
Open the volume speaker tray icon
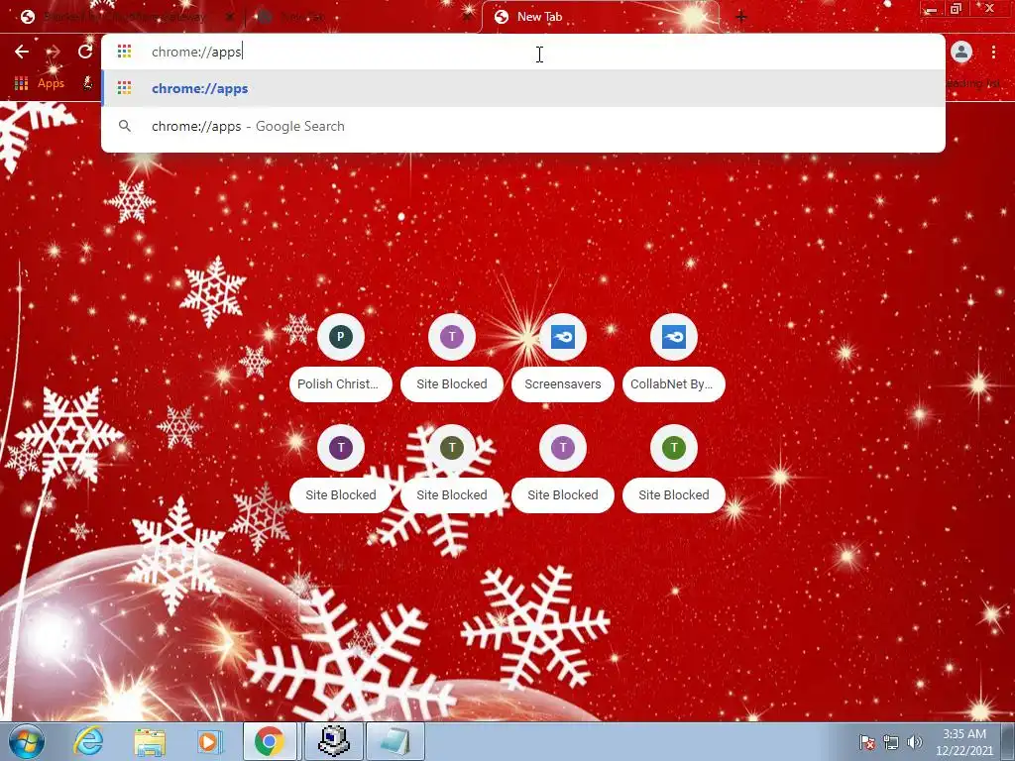tap(914, 742)
